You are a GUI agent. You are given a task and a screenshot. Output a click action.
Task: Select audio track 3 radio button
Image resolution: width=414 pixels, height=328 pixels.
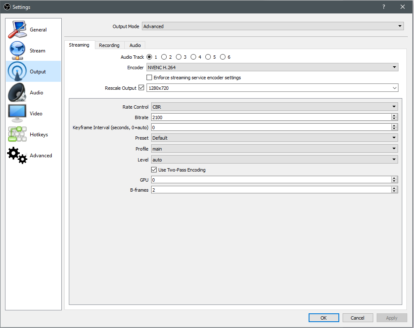pos(179,57)
